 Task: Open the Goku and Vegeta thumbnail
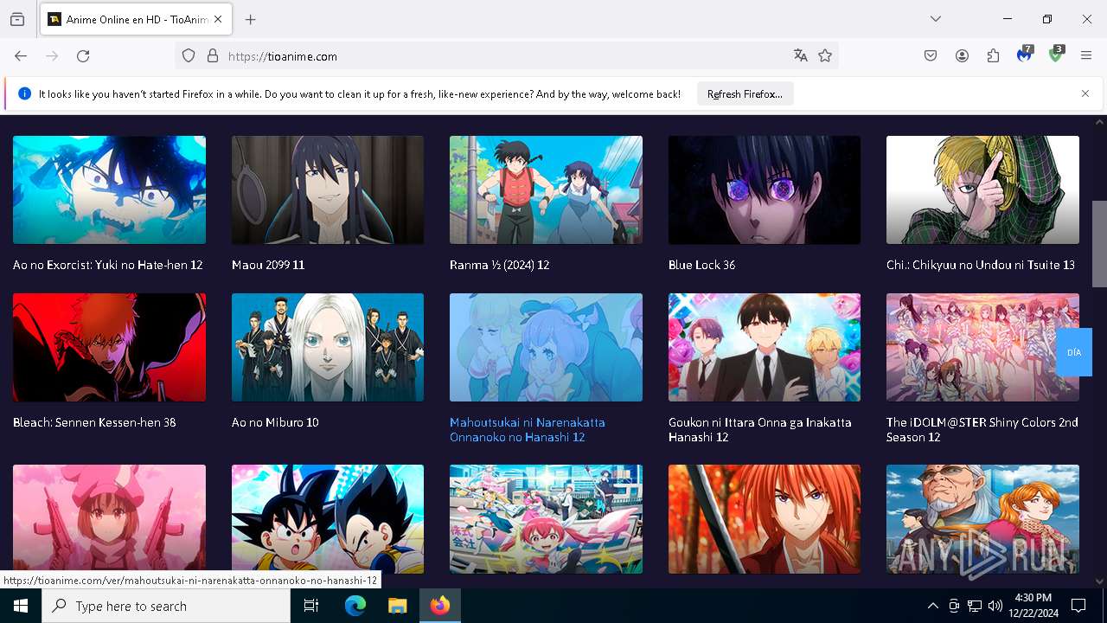click(328, 519)
